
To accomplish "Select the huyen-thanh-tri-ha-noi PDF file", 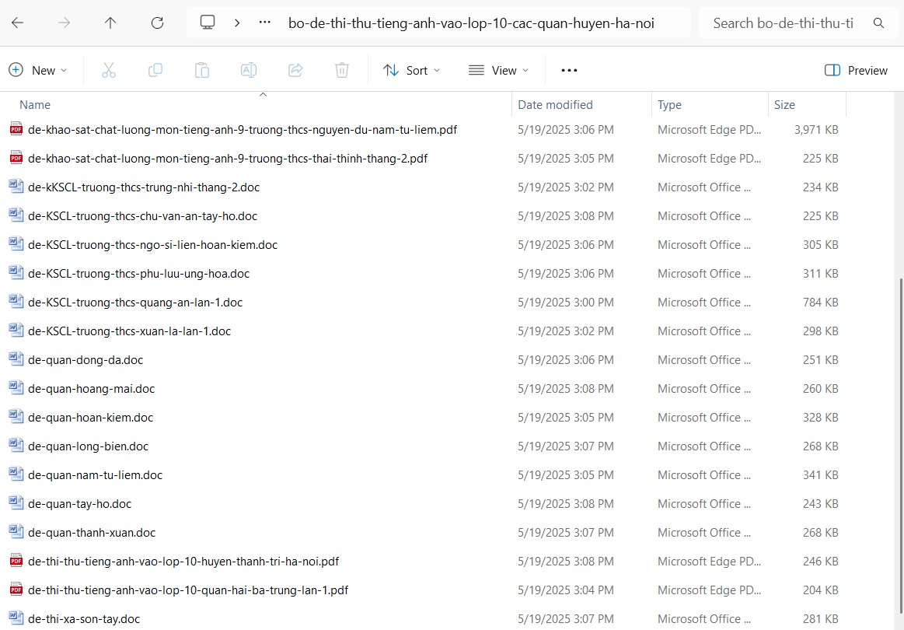I will click(183, 562).
